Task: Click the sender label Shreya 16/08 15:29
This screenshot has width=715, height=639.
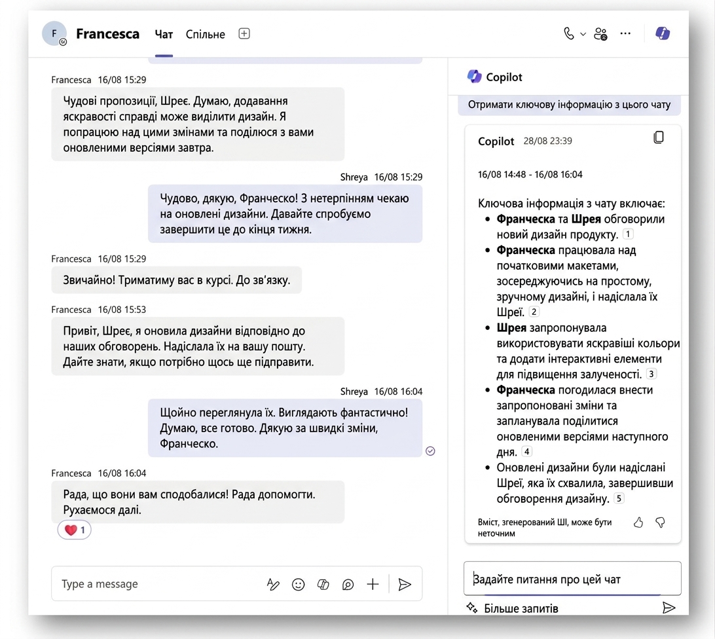Action: tap(381, 177)
